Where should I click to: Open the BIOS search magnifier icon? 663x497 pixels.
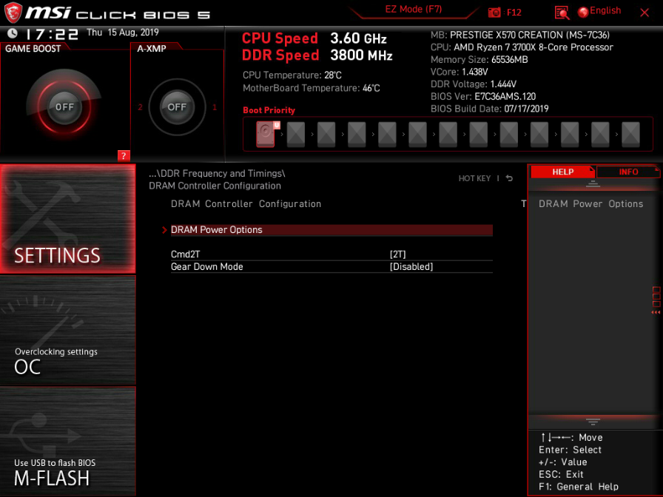pyautogui.click(x=562, y=13)
